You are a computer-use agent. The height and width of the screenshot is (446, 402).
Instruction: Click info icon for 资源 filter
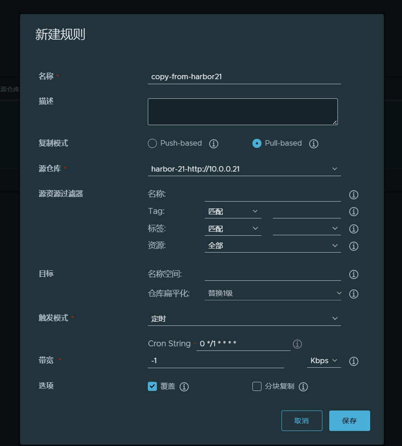[354, 246]
